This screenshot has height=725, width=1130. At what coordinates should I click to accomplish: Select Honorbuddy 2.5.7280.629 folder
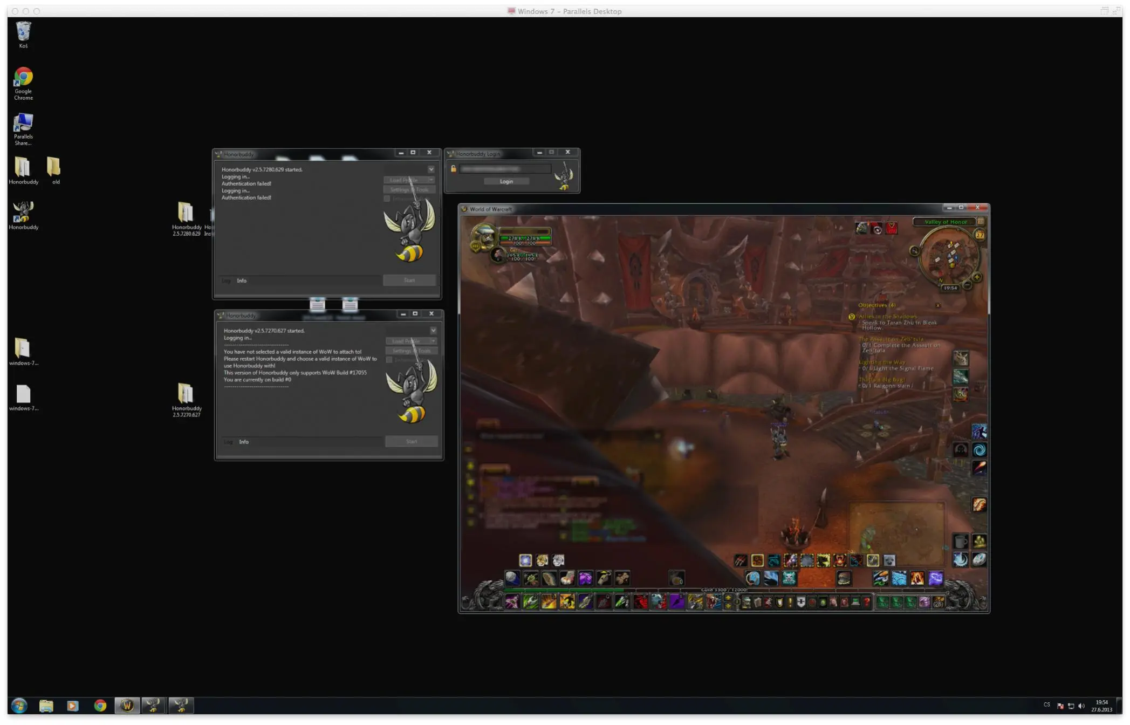[x=186, y=219]
